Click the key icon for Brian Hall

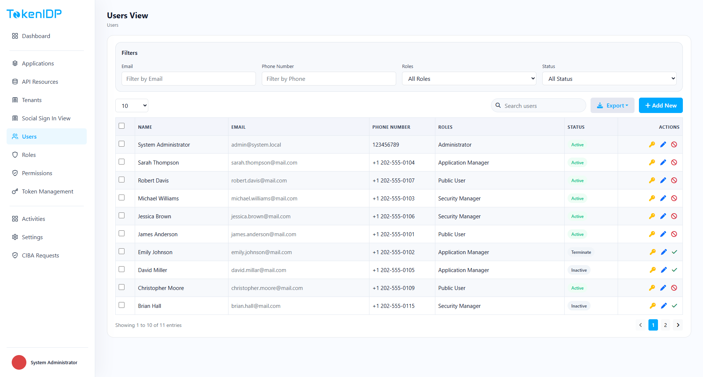pos(652,306)
